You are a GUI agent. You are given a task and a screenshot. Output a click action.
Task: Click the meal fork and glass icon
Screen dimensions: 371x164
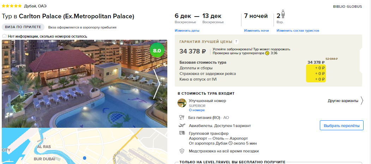(x=182, y=118)
